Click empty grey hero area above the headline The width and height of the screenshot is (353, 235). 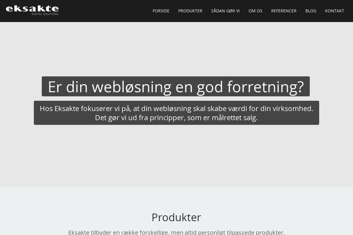(x=176, y=49)
